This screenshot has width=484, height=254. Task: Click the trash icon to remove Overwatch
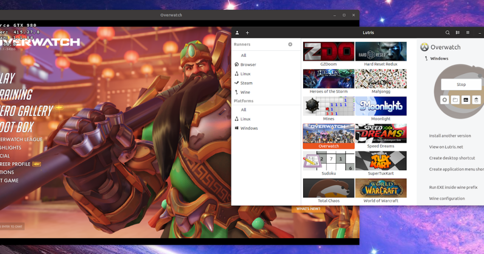coord(476,100)
